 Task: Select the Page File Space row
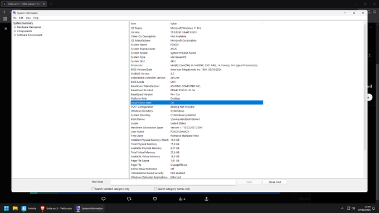pyautogui.click(x=197, y=161)
